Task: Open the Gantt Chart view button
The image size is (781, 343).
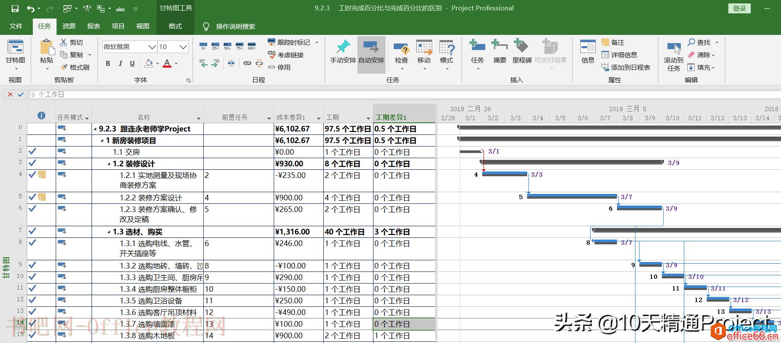Action: click(15, 55)
